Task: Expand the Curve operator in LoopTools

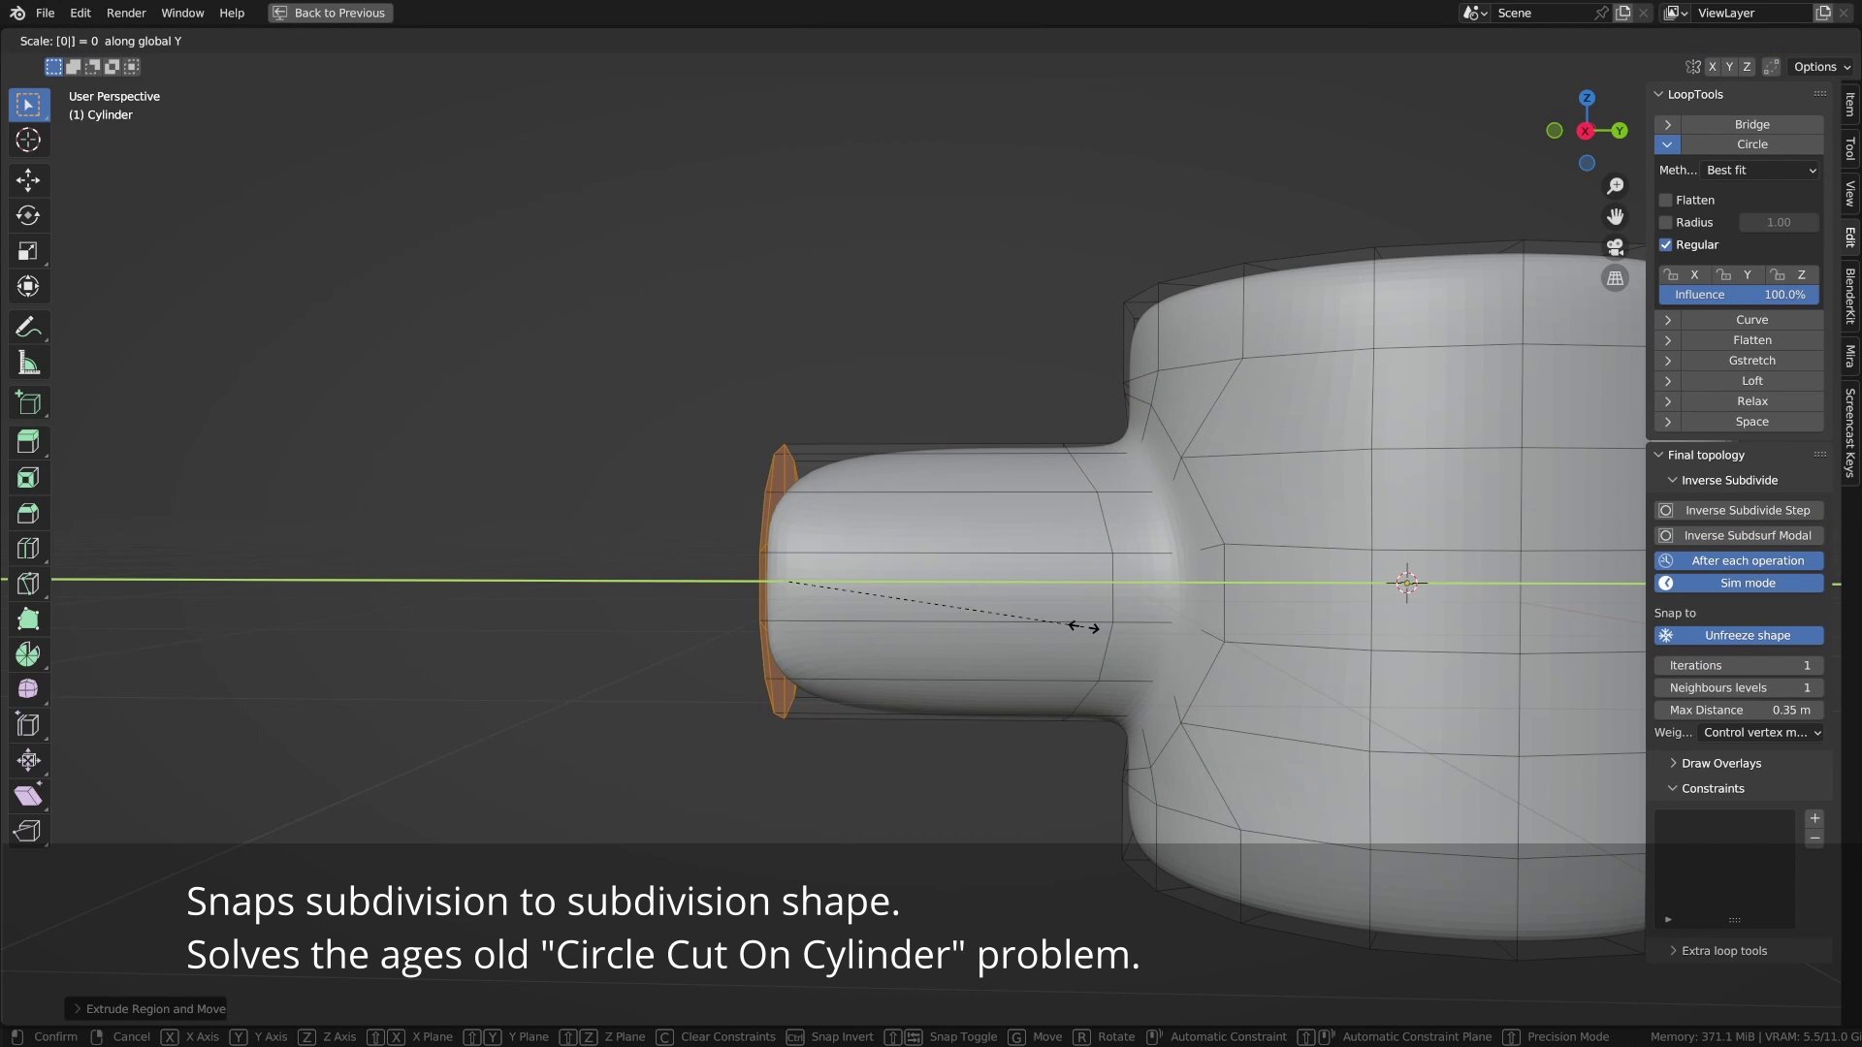Action: coord(1668,319)
